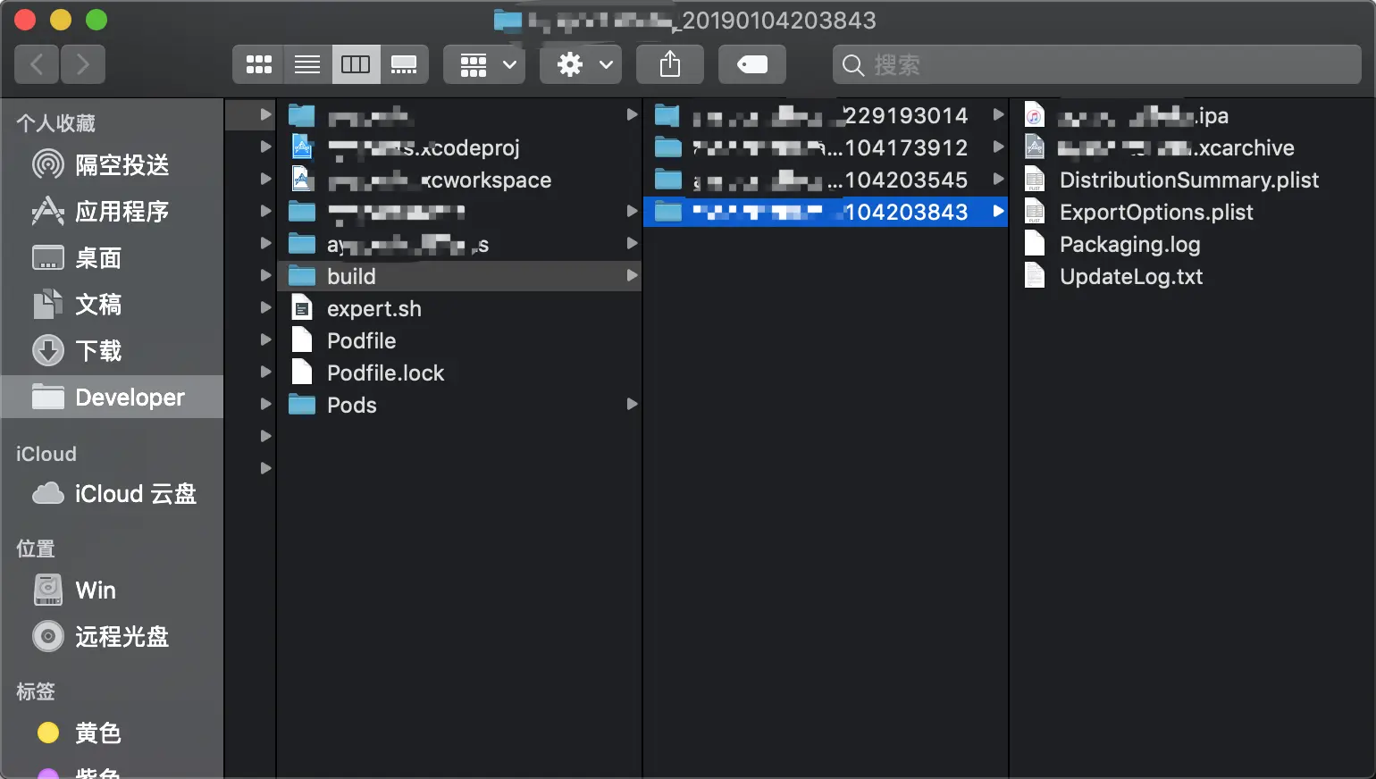Switch to gallery view
Image resolution: width=1376 pixels, height=779 pixels.
tap(404, 64)
